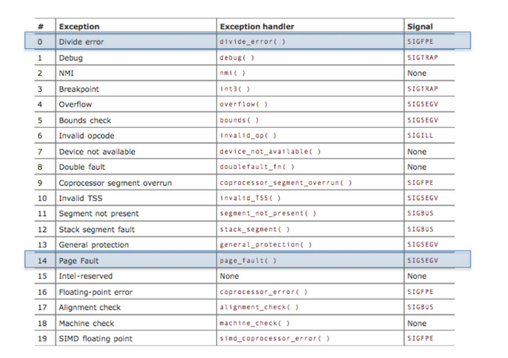The height and width of the screenshot is (358, 508).
Task: Click the int3( ) handler cell
Action: coord(235,89)
